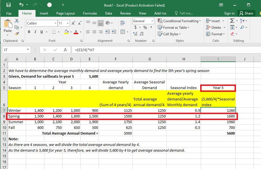Open the Calibri font name dropdown
The height and width of the screenshot is (169, 261).
click(x=56, y=23)
